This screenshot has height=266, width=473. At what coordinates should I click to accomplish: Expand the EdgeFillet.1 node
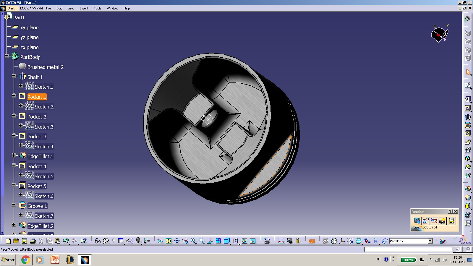tap(14, 155)
